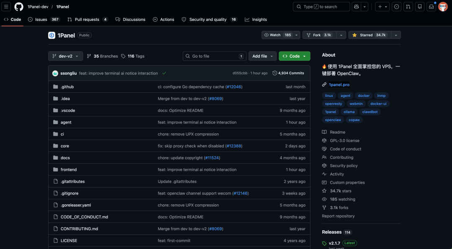The image size is (452, 249).
Task: Open the hamburger navigation menu
Action: [x=6, y=7]
